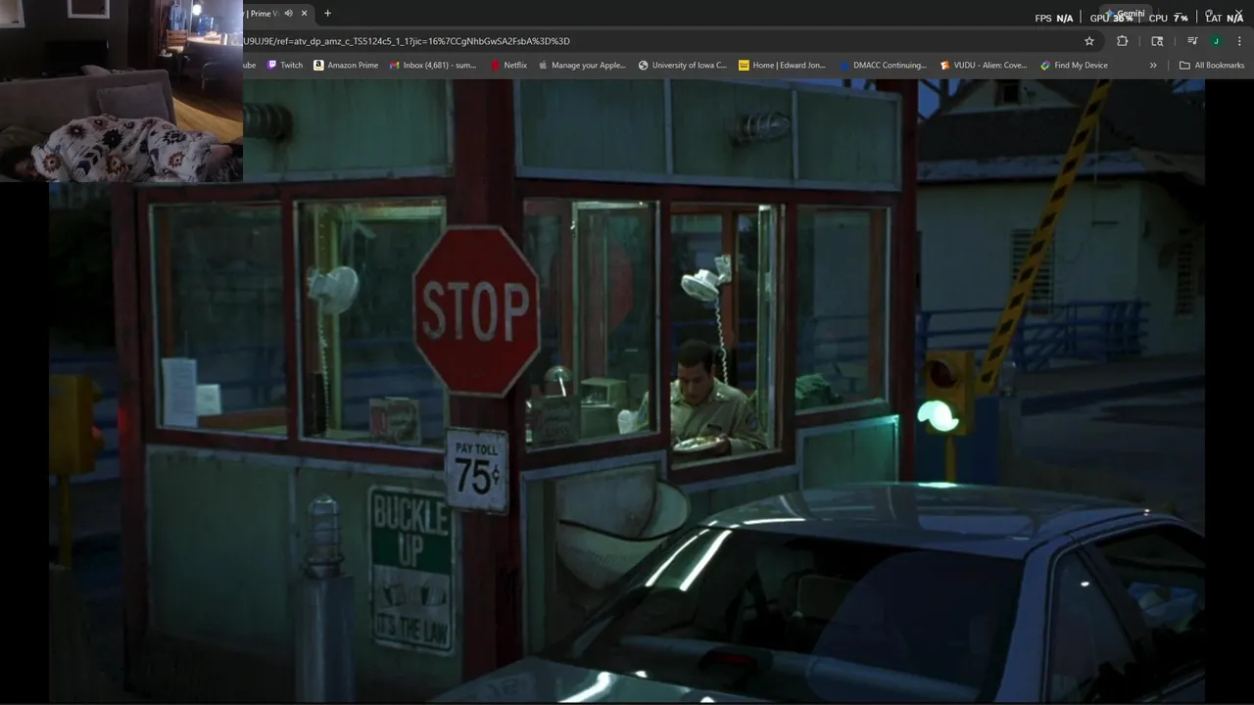1254x705 pixels.
Task: Open the Manage your Apple bookmark
Action: click(x=582, y=66)
